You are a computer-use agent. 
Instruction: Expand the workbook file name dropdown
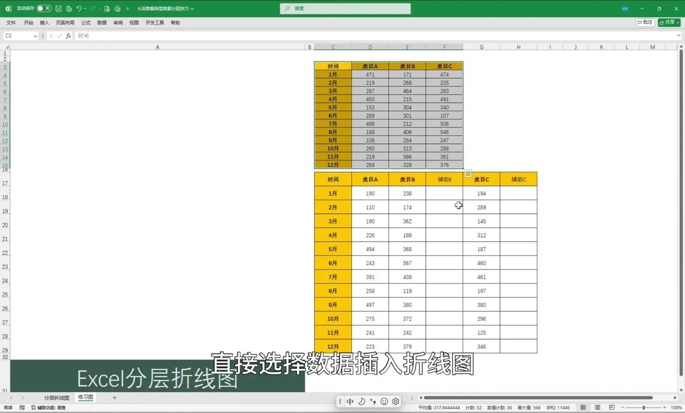coord(192,9)
